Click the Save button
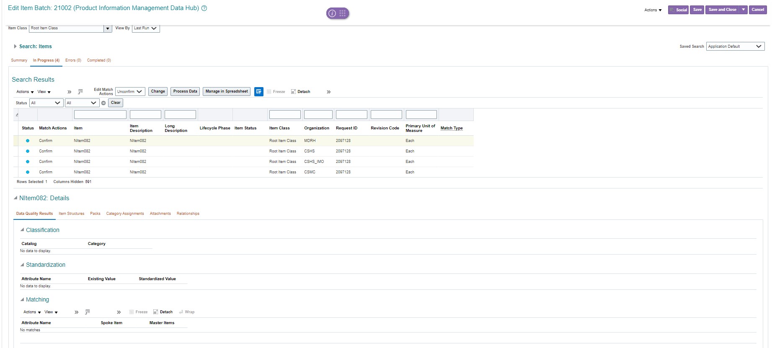 pos(697,10)
